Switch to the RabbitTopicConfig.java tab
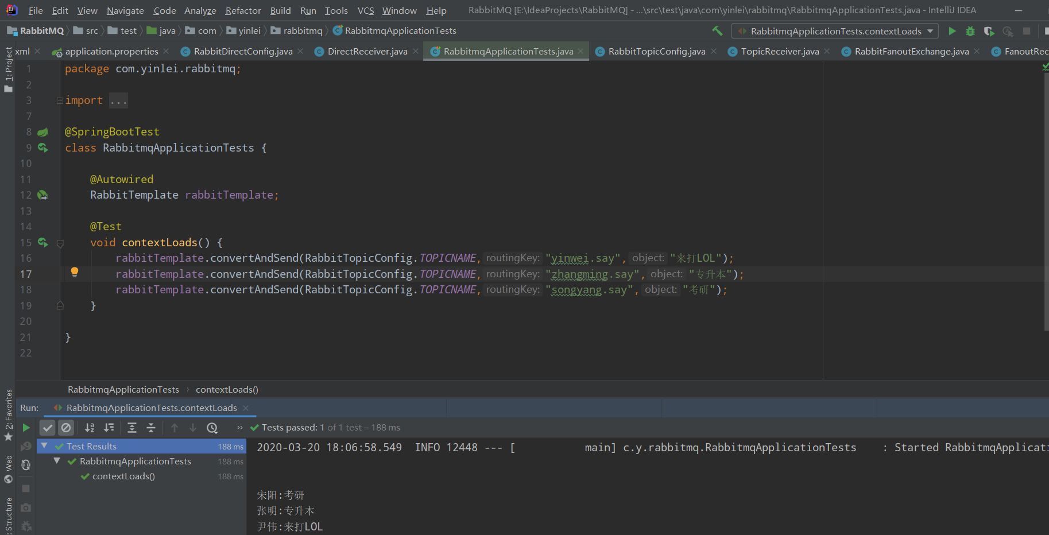Viewport: 1049px width, 535px height. click(656, 51)
